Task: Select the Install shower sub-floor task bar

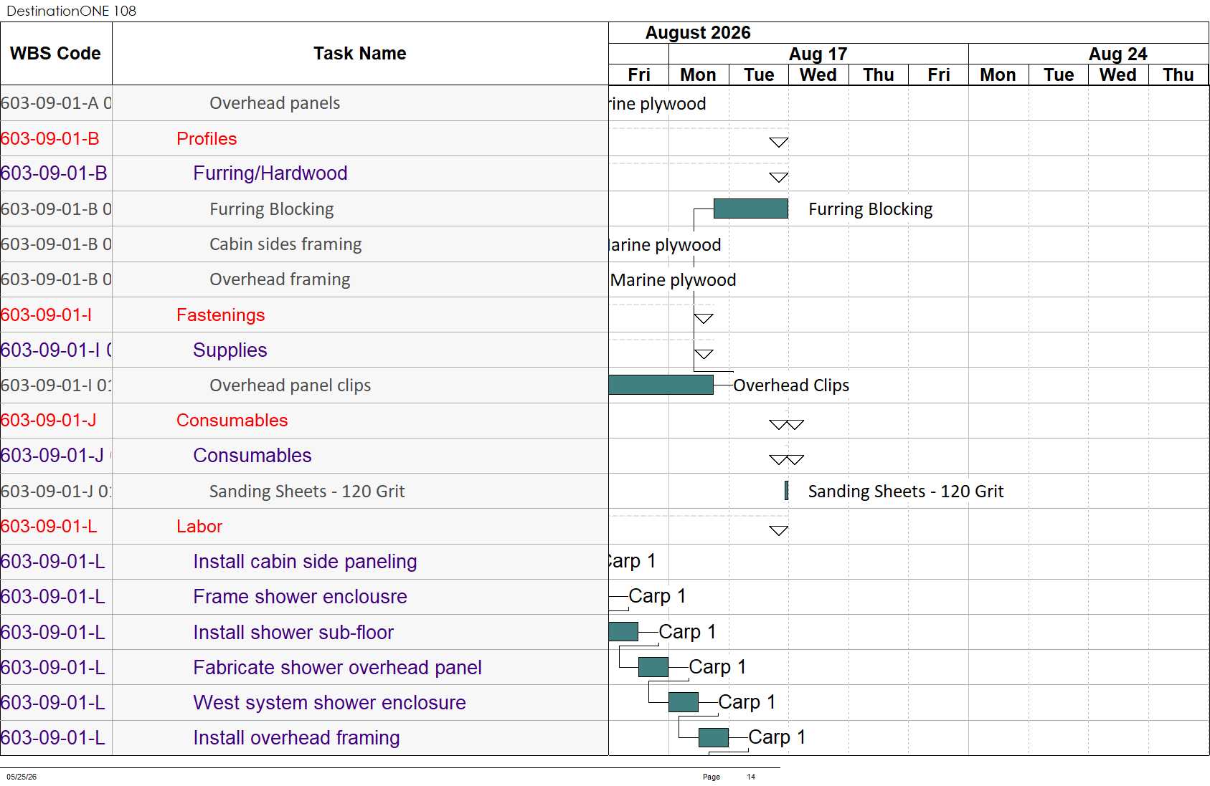Action: [623, 631]
